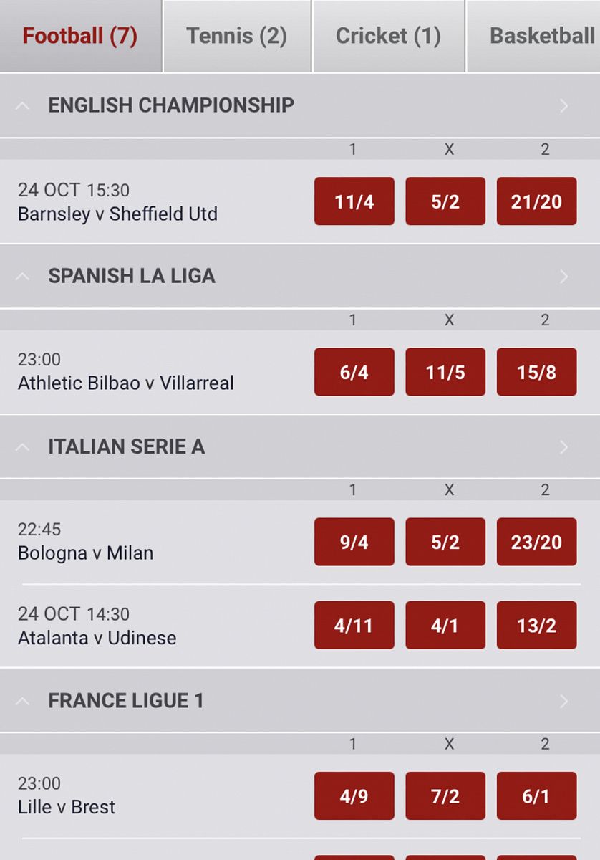The width and height of the screenshot is (600, 860).
Task: Bet on Barnsley home win at 11/4
Action: click(354, 201)
